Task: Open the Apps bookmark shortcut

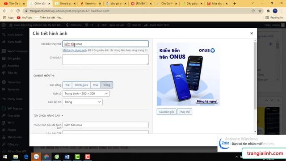Action: (8, 18)
